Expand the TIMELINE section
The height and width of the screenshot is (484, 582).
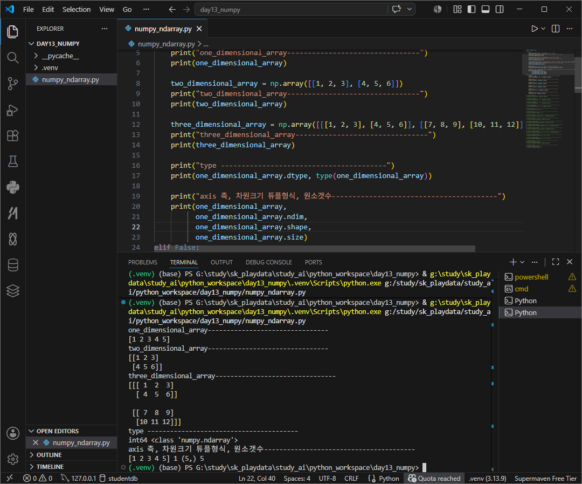point(71,467)
